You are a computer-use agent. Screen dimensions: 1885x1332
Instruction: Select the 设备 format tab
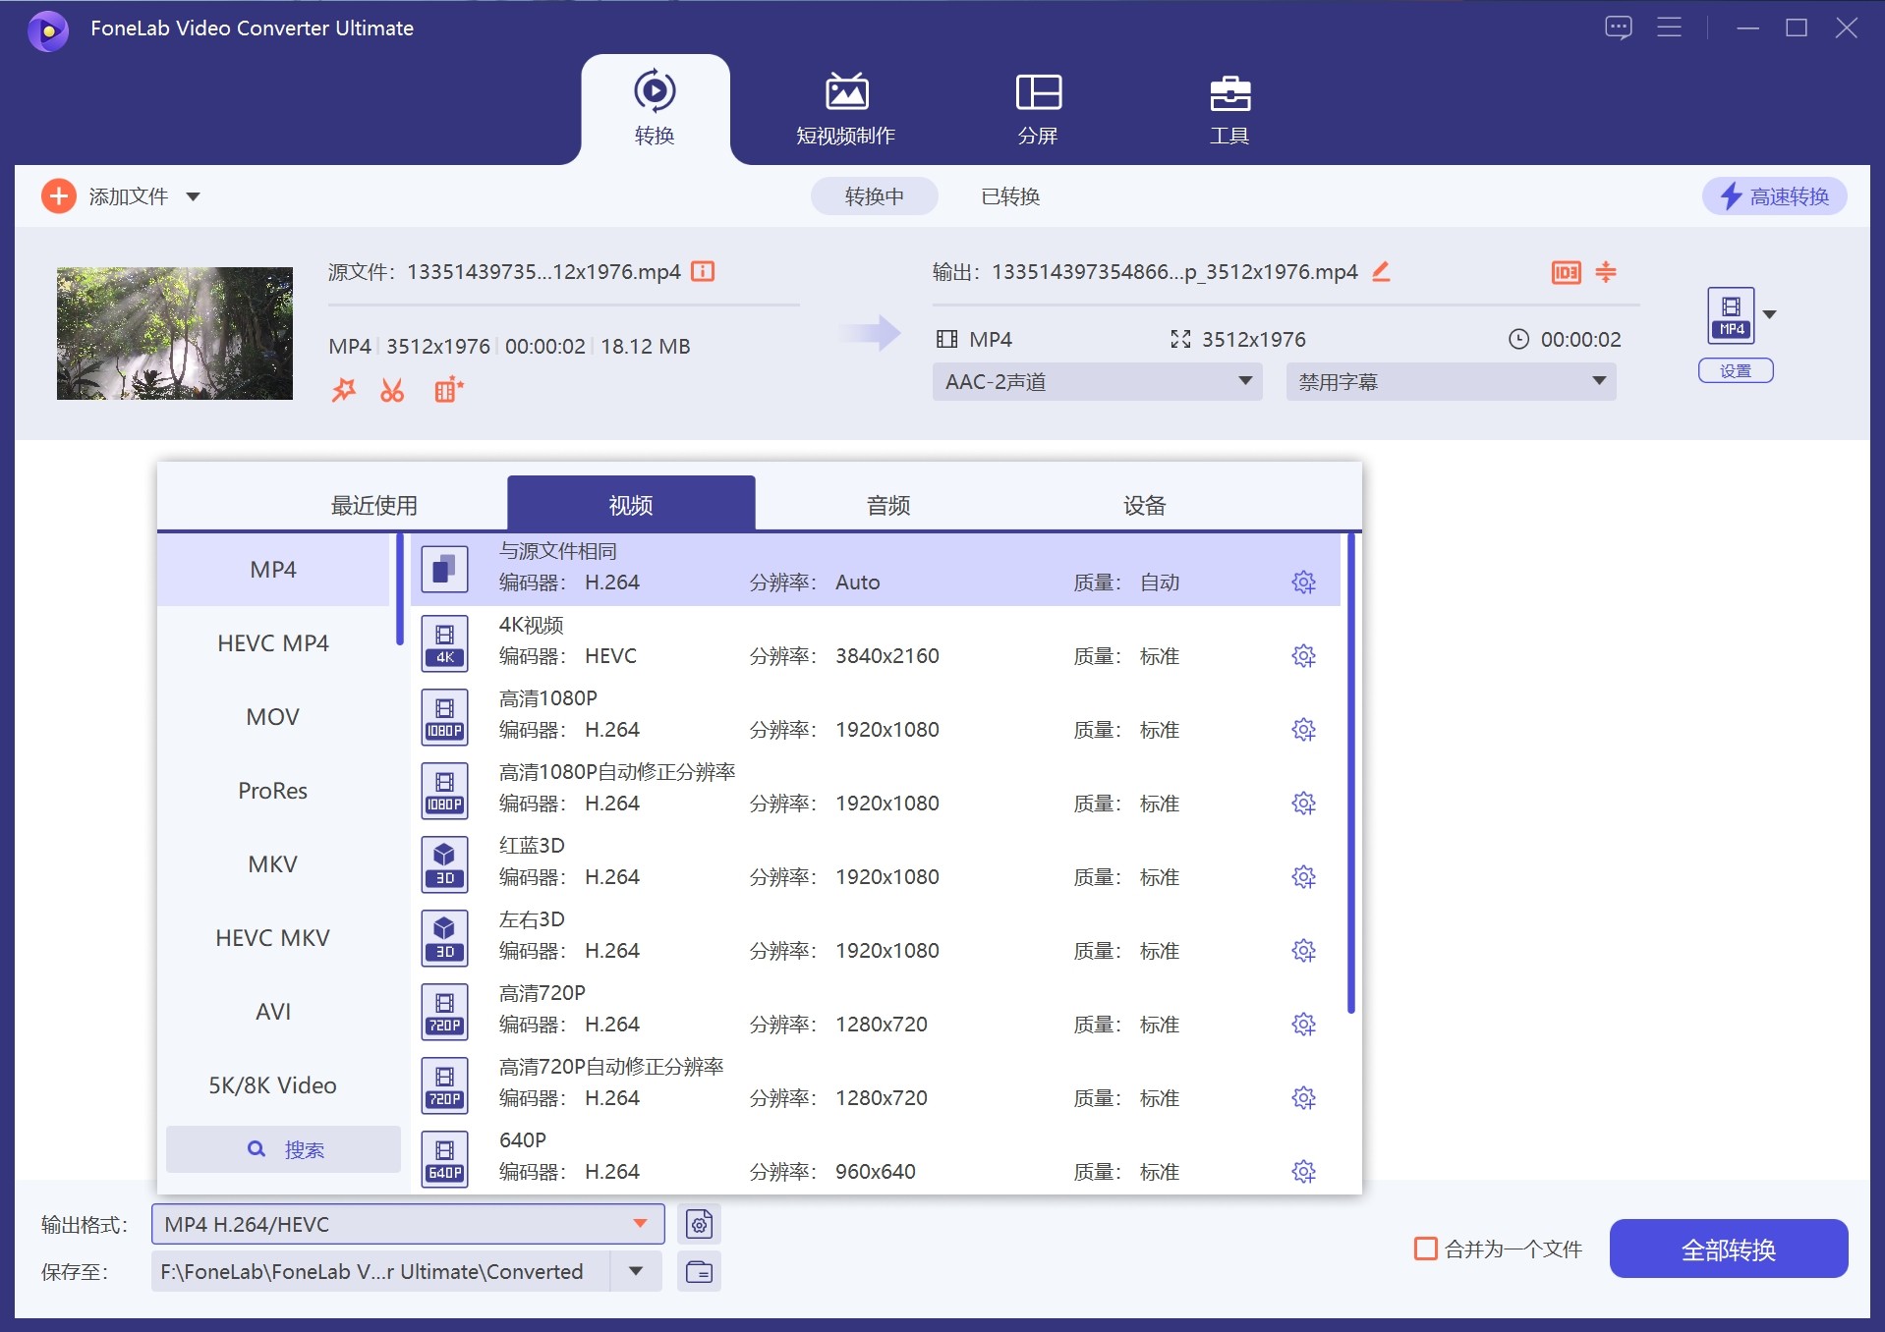tap(1145, 505)
